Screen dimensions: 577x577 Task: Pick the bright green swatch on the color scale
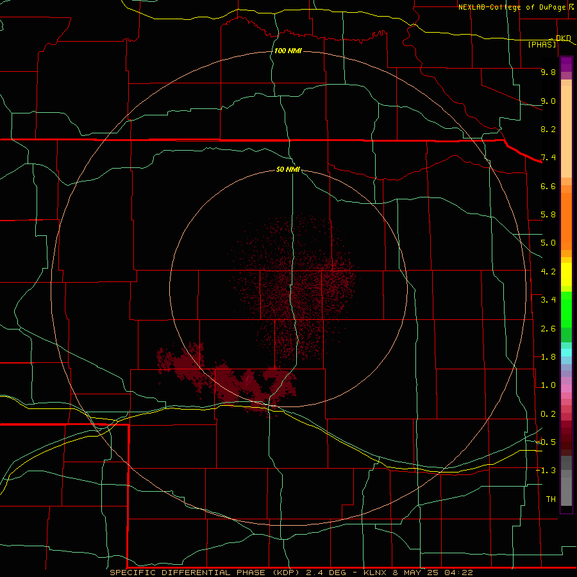(x=566, y=310)
